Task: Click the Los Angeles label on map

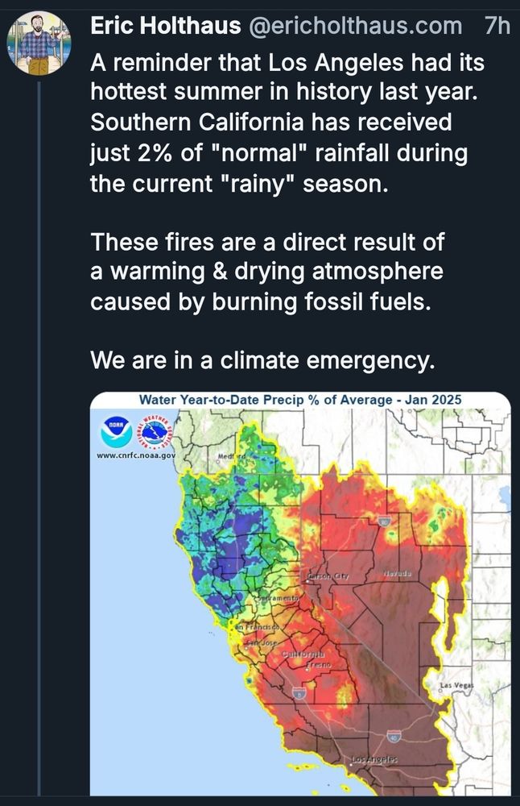Action: (374, 758)
